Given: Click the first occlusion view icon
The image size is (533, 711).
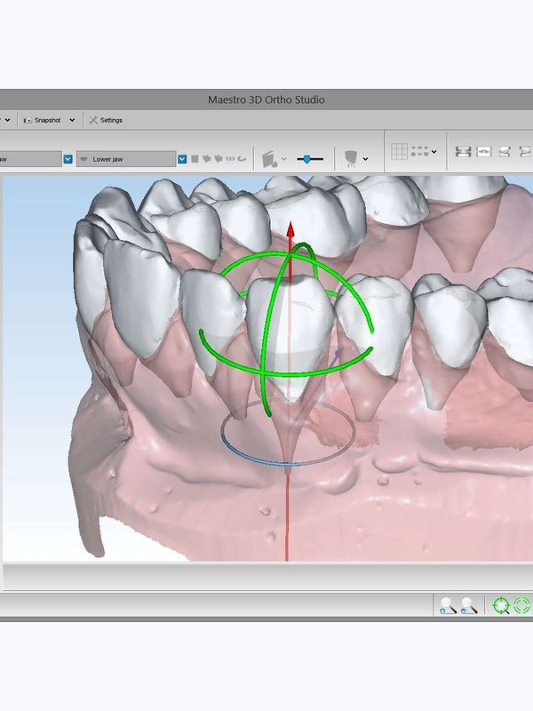Looking at the screenshot, I should tap(463, 151).
